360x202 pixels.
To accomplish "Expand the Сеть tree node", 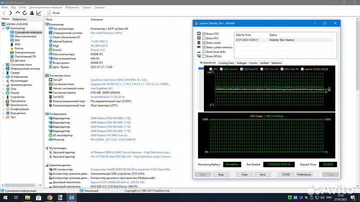I will click(3, 89).
